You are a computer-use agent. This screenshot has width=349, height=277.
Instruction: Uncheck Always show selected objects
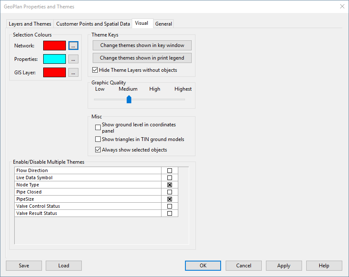coord(98,150)
